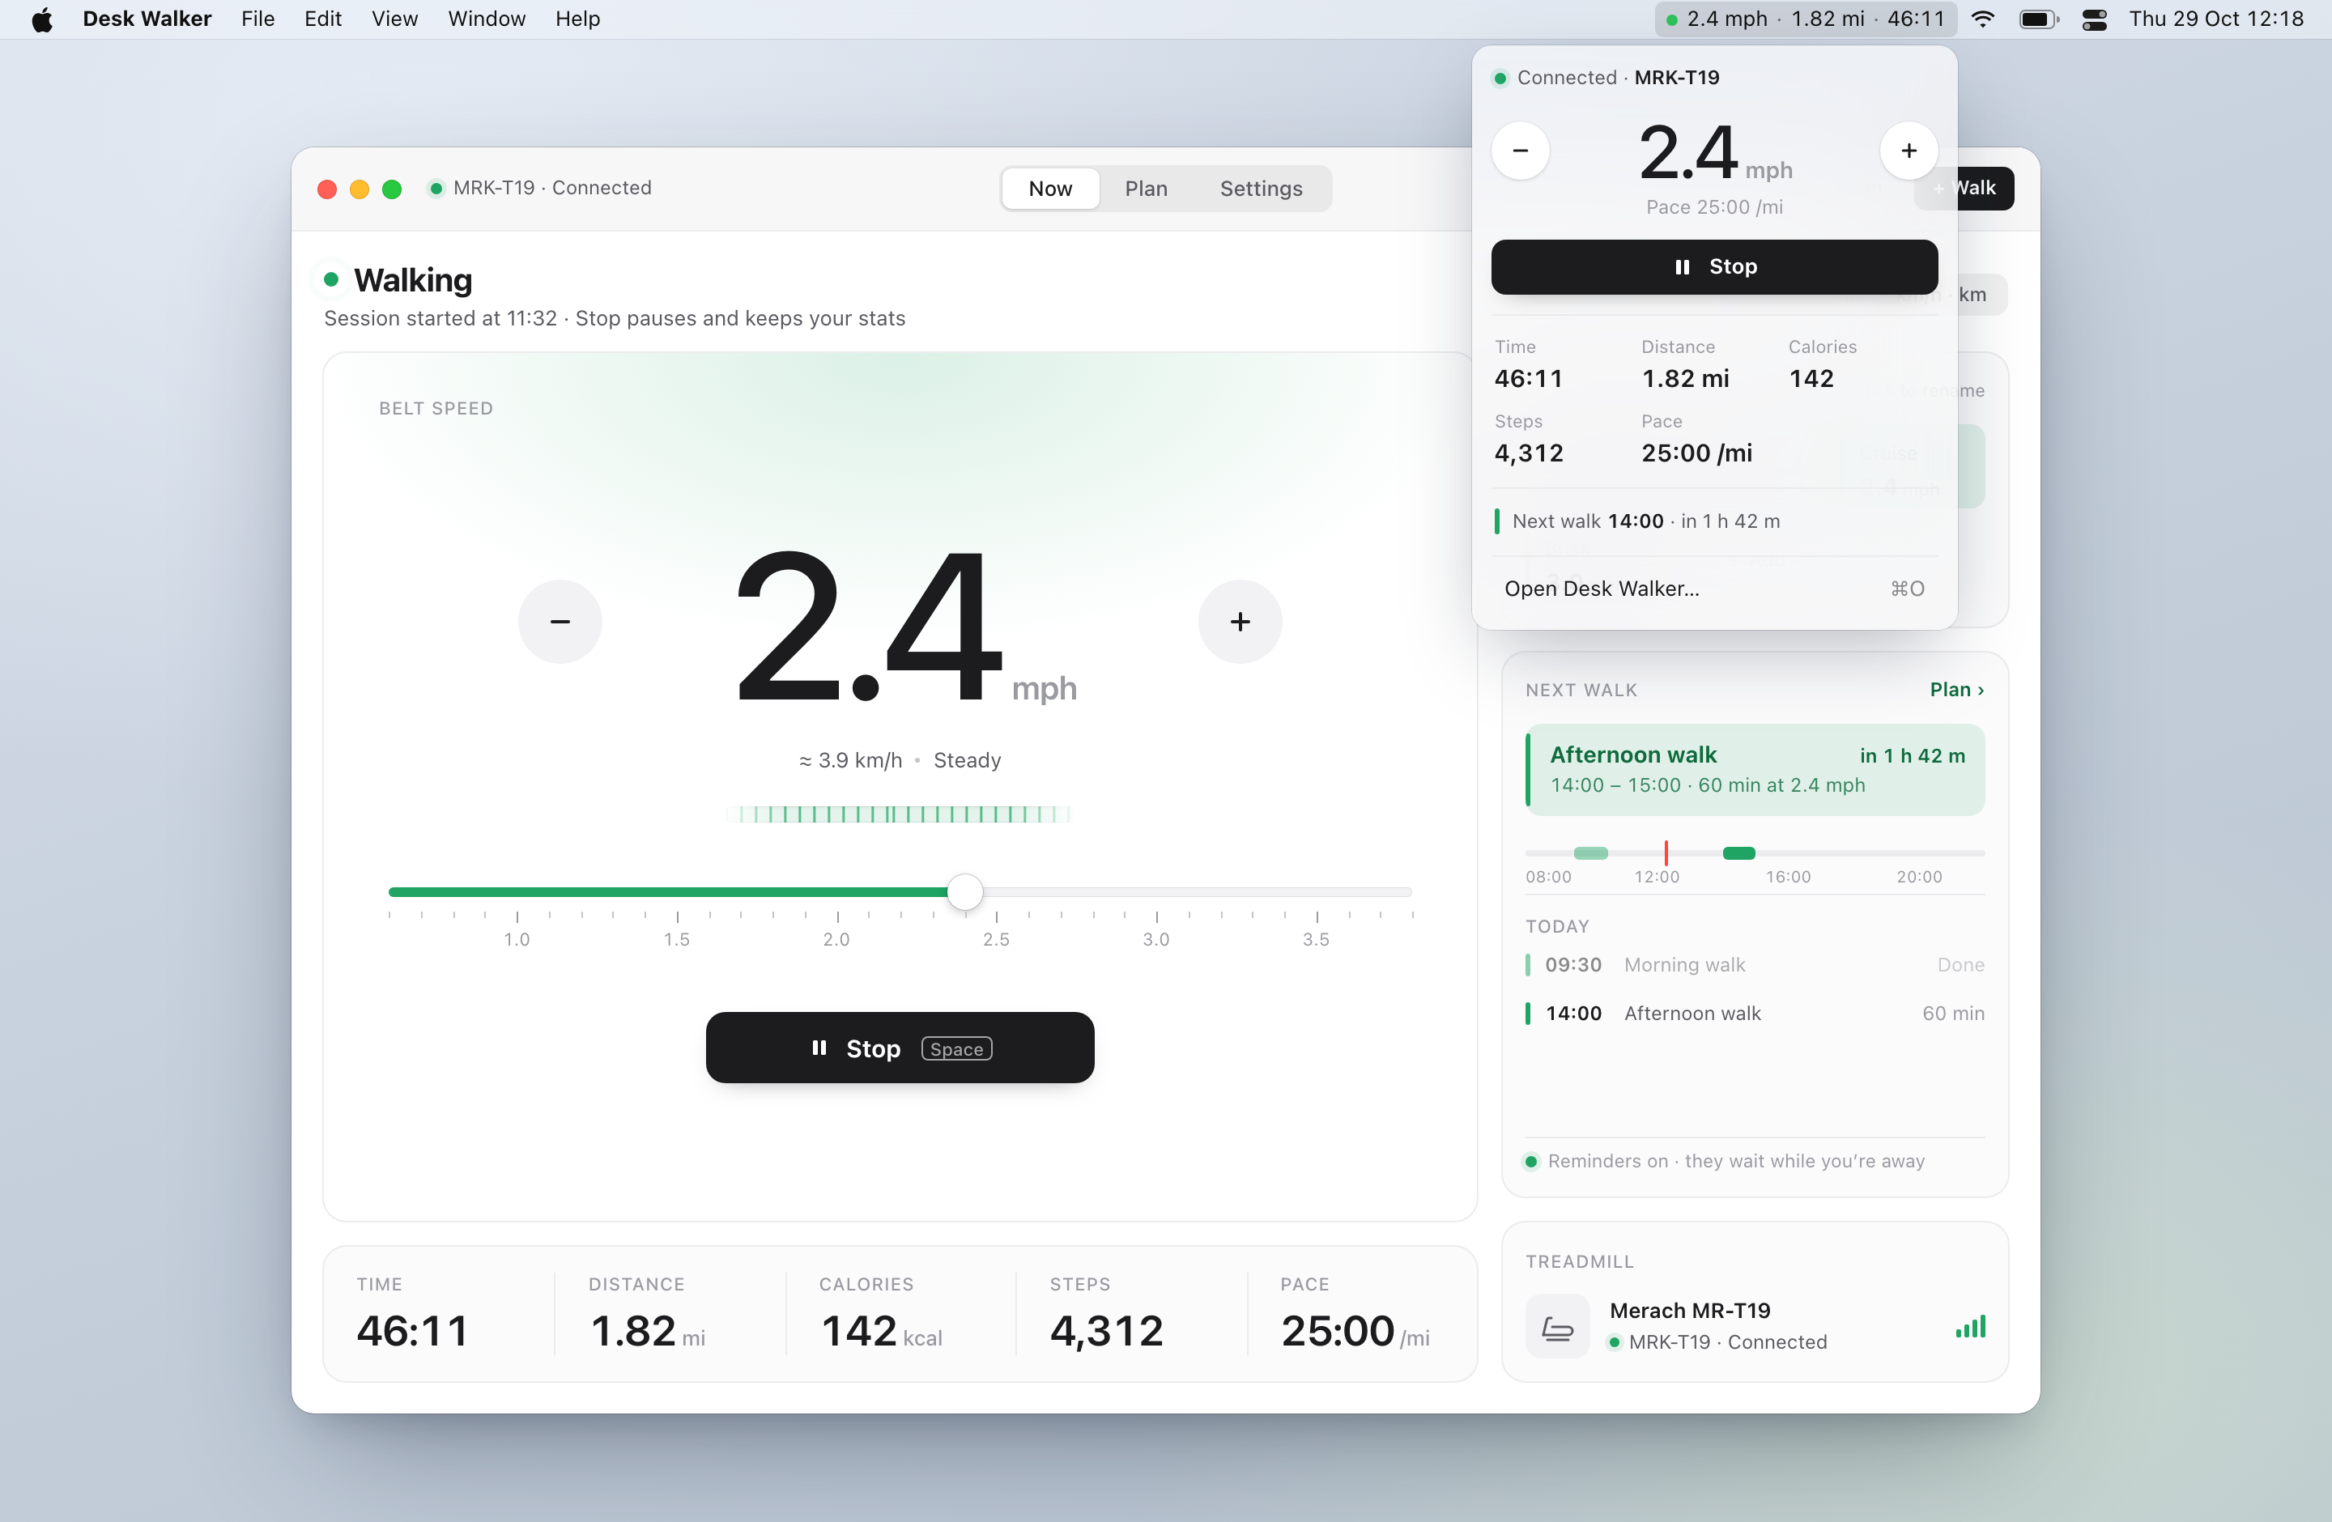Stop the walk from the popover
The width and height of the screenshot is (2332, 1522).
point(1713,266)
